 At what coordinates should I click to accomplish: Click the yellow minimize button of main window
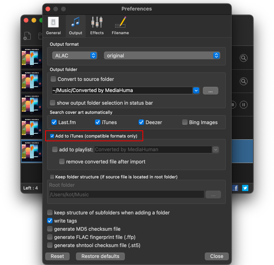click(34, 21)
